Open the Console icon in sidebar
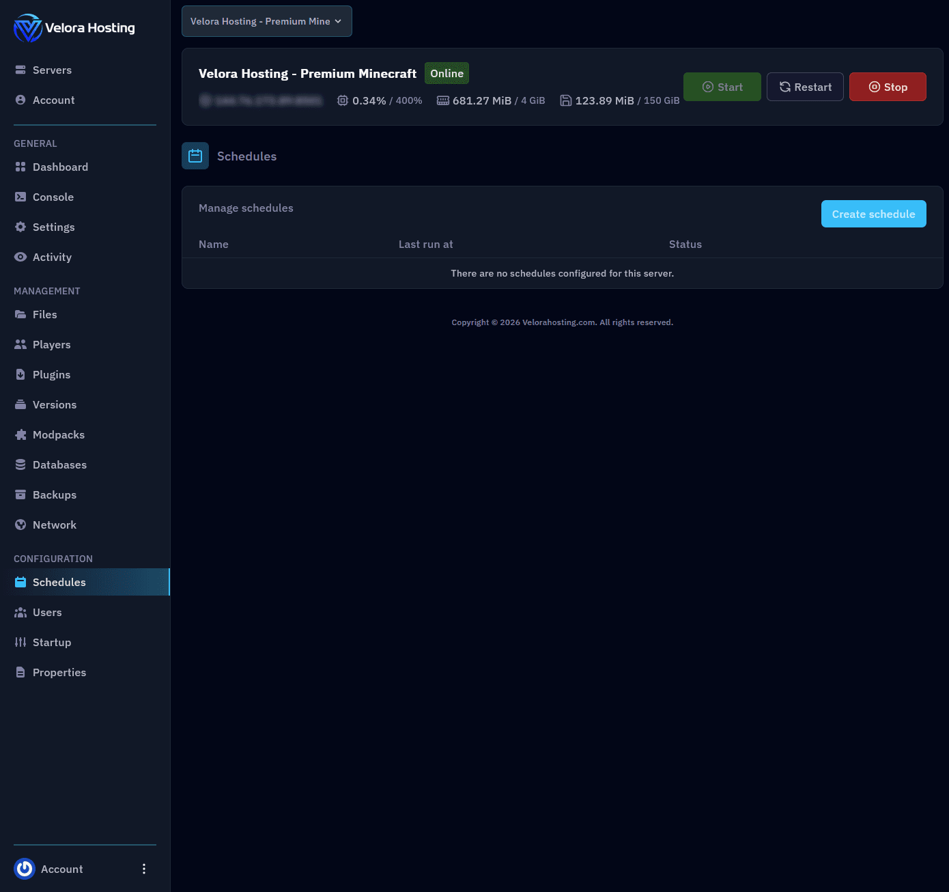The width and height of the screenshot is (949, 892). (20, 197)
